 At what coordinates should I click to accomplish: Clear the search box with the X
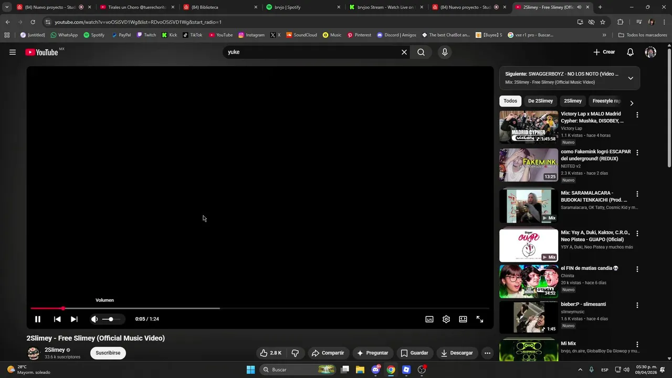[404, 52]
